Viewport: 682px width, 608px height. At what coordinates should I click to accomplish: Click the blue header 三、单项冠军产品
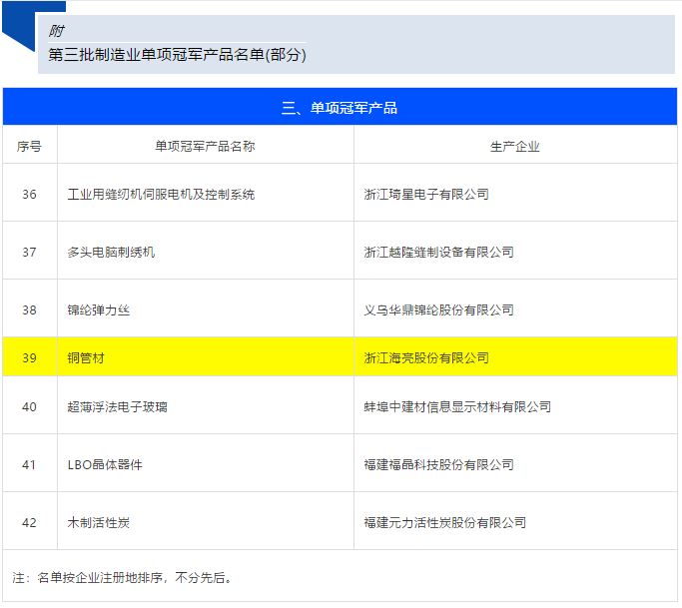[x=340, y=107]
